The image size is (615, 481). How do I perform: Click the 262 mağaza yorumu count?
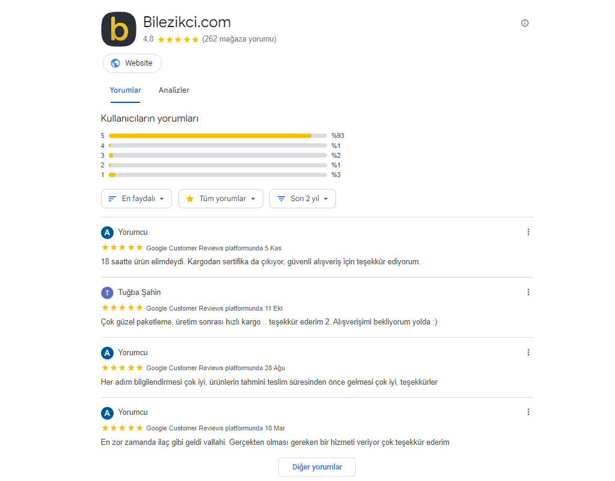[239, 39]
